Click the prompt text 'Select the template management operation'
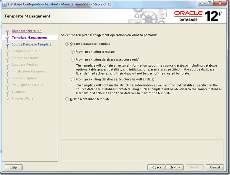 coord(109,35)
